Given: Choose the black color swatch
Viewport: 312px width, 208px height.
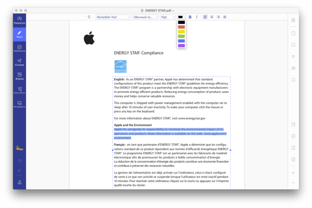Looking at the screenshot, I should point(181,22).
